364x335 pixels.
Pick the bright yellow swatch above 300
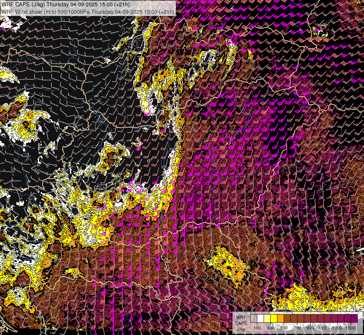[x=274, y=318]
